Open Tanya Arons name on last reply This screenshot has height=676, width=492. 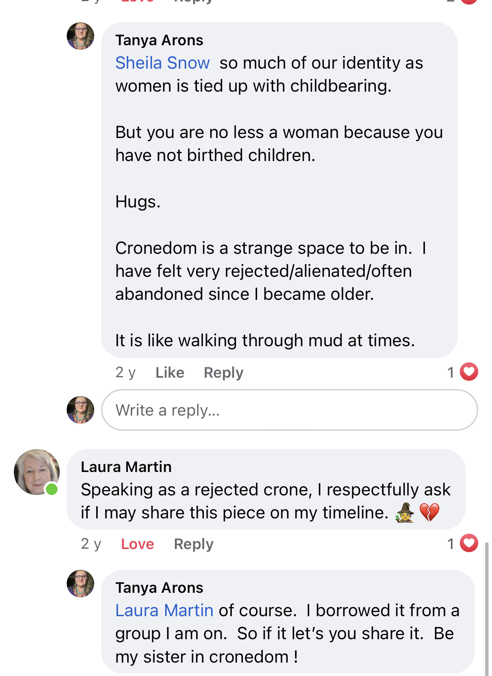159,588
